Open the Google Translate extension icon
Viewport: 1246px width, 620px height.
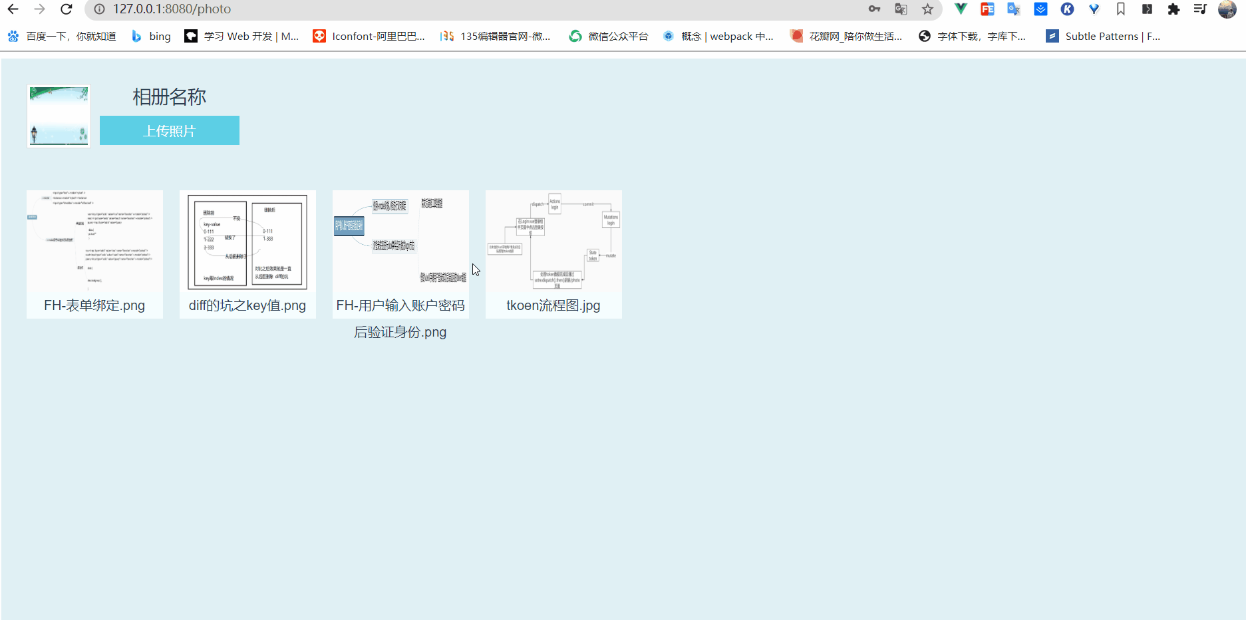pyautogui.click(x=1014, y=9)
